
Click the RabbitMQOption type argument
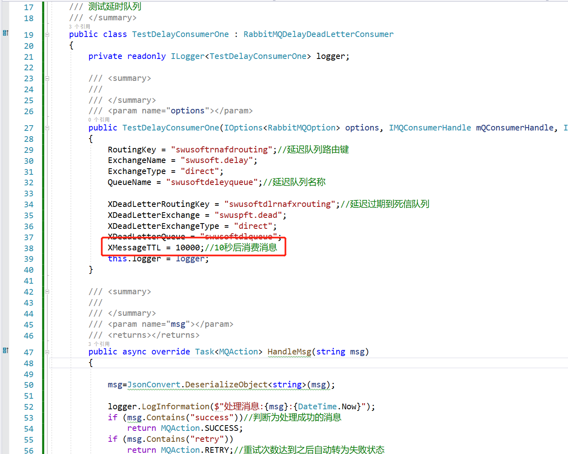click(301, 128)
